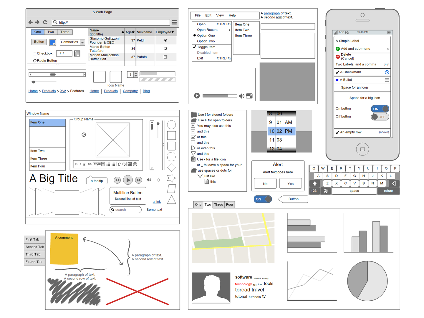Adjust the horizontal slider knob
Screen dimensions: 424x318
(34, 82)
